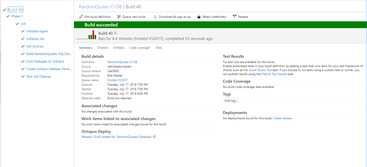Open the Get Sources step log
The image size is (367, 167).
[x=35, y=46]
